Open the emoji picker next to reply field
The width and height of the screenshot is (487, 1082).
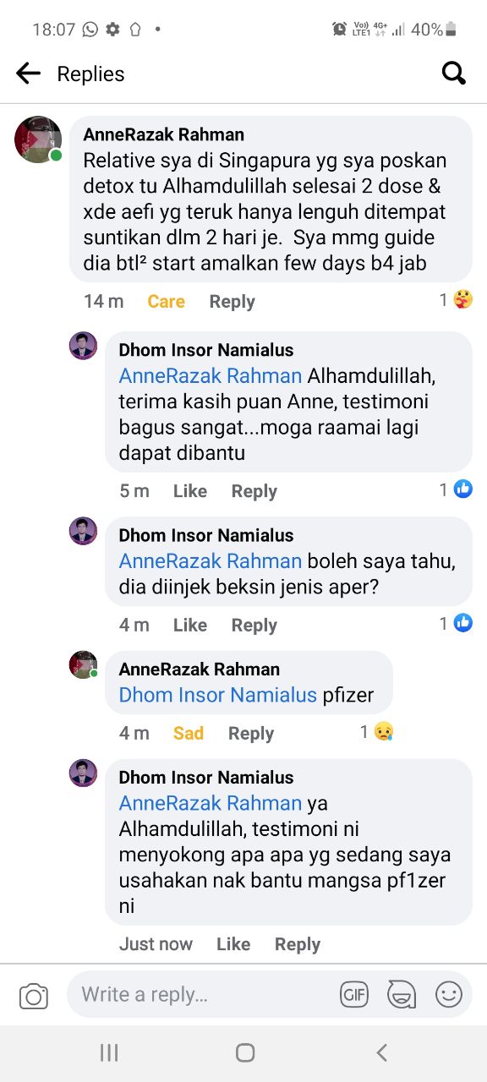448,994
